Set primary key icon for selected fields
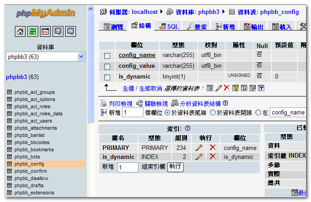 pyautogui.click(x=235, y=88)
